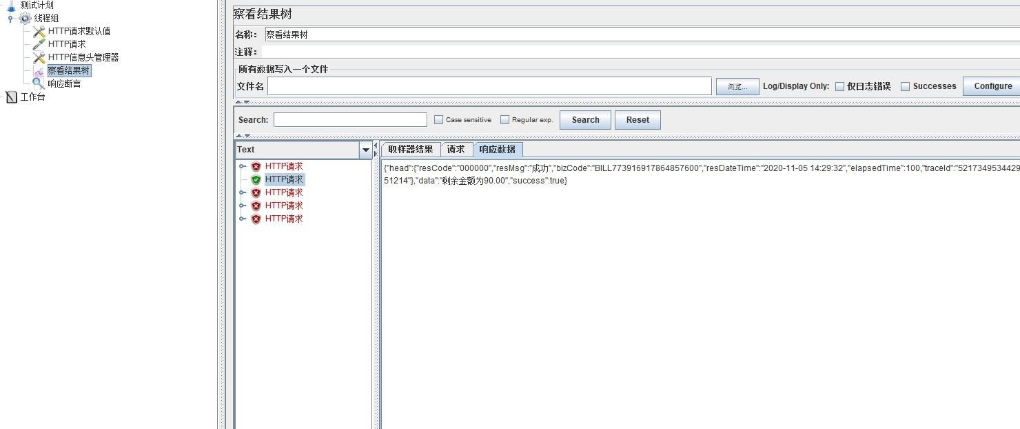Viewport: 1020px width, 429px height.
Task: Click the Configure button
Action: [x=992, y=86]
